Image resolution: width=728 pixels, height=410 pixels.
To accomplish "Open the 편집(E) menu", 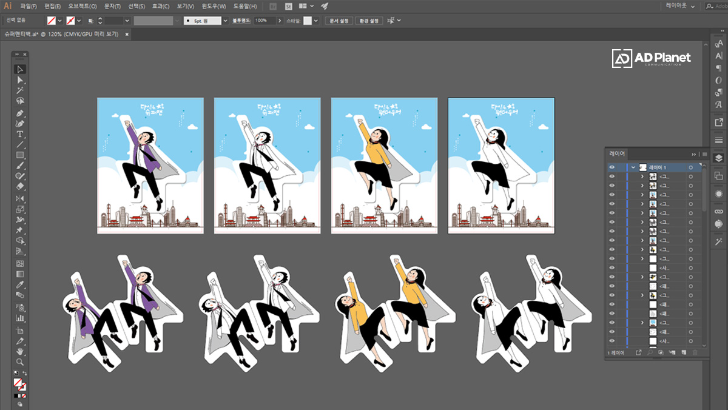I will tap(53, 6).
